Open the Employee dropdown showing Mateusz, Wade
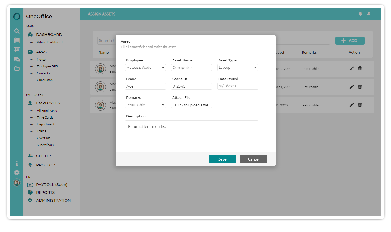Image resolution: width=391 pixels, height=232 pixels. pyautogui.click(x=145, y=68)
